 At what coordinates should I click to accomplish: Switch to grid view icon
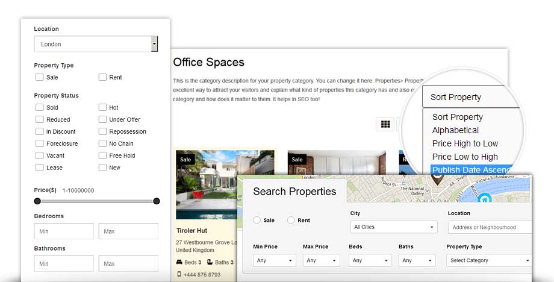[385, 124]
